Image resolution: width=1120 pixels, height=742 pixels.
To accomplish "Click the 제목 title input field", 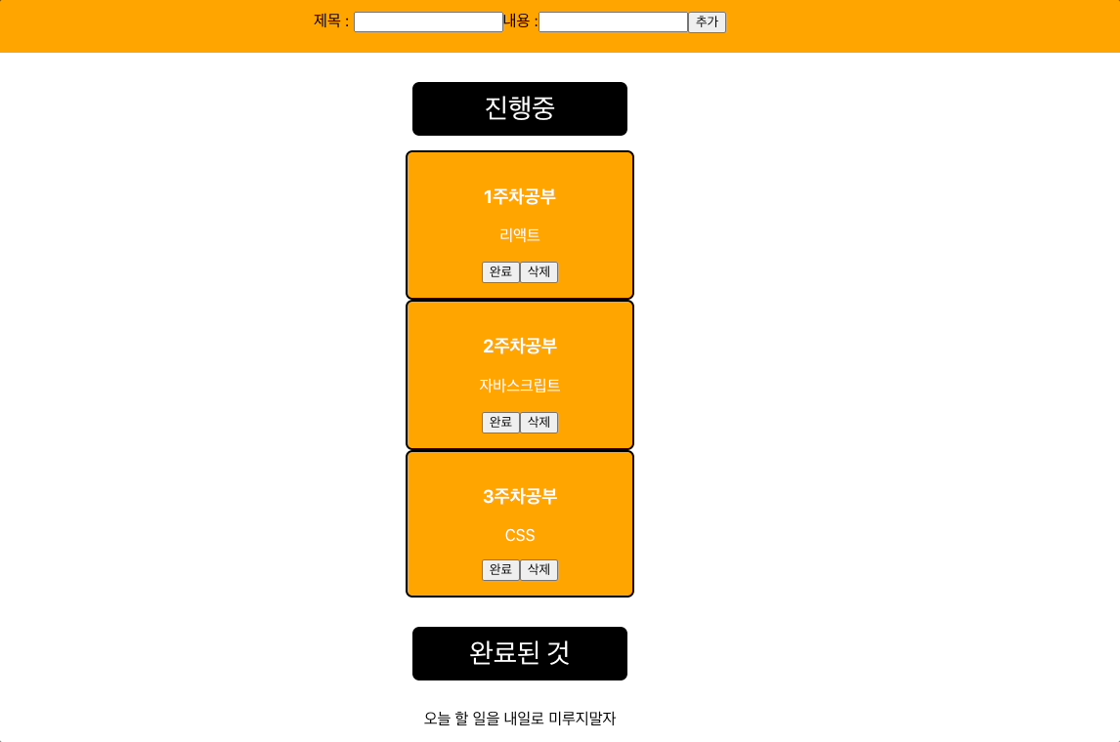I will click(x=429, y=22).
